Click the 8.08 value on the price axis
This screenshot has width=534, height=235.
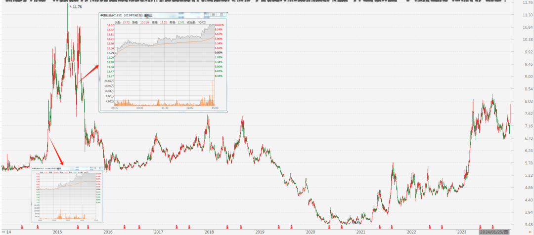point(529,101)
